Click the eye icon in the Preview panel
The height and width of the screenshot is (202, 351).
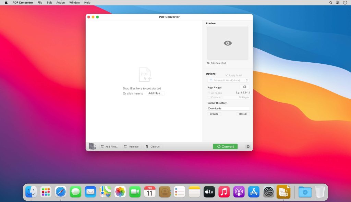227,42
